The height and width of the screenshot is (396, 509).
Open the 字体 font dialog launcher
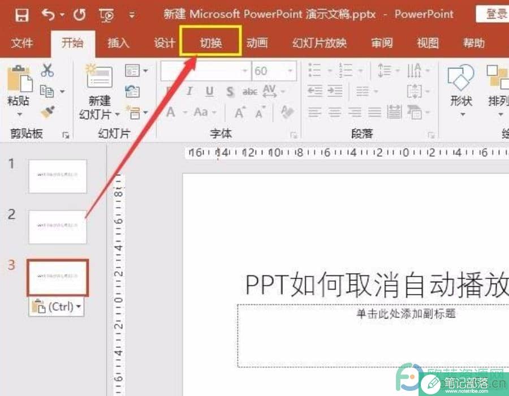tap(294, 135)
